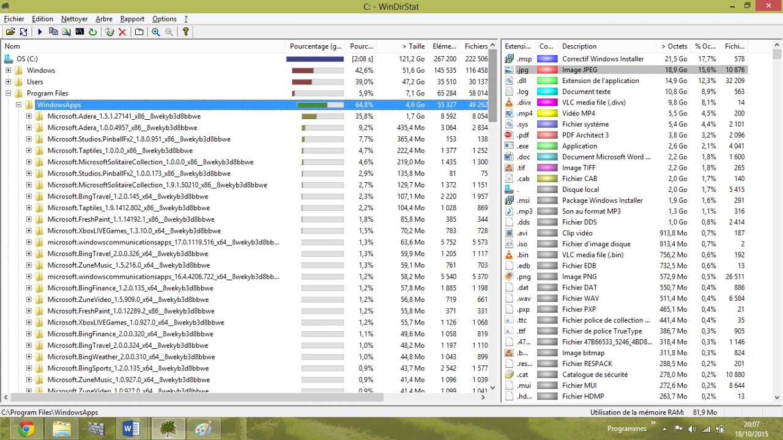Sort tree by Taille column header
Viewport: 783px width, 440px height.
(402, 46)
